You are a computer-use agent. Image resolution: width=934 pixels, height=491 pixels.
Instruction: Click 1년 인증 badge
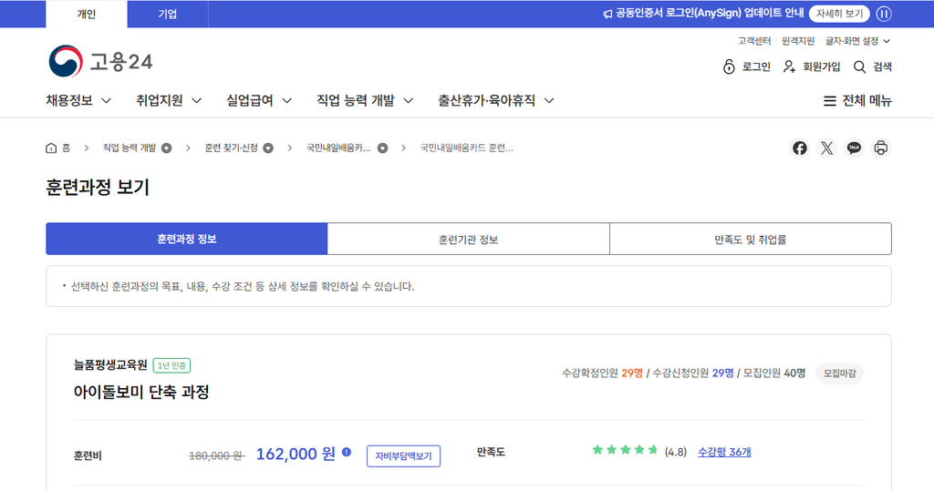pyautogui.click(x=171, y=365)
